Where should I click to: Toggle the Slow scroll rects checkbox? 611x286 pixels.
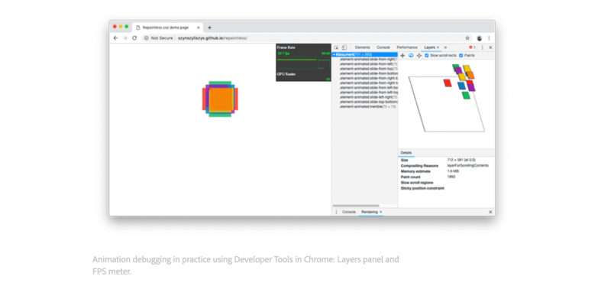tap(427, 55)
